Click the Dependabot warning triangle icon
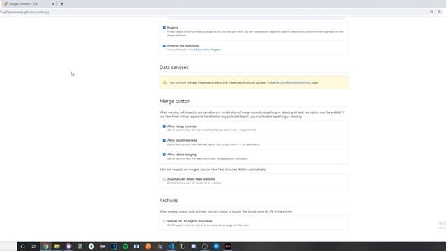This screenshot has height=251, width=446. pos(164,82)
